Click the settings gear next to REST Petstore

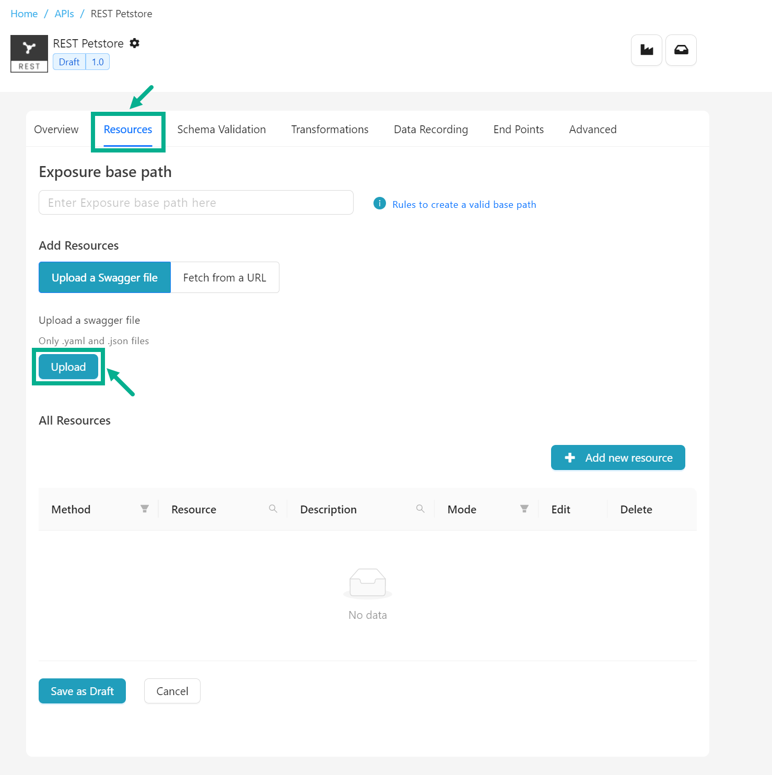[135, 43]
